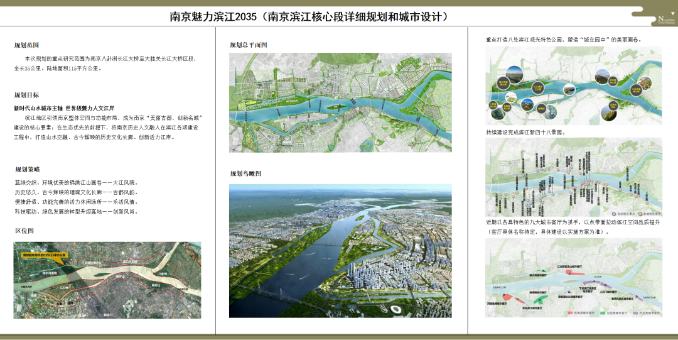
Task: Click the marker on 下关滨江商务区 purple zone
Action: [594, 281]
